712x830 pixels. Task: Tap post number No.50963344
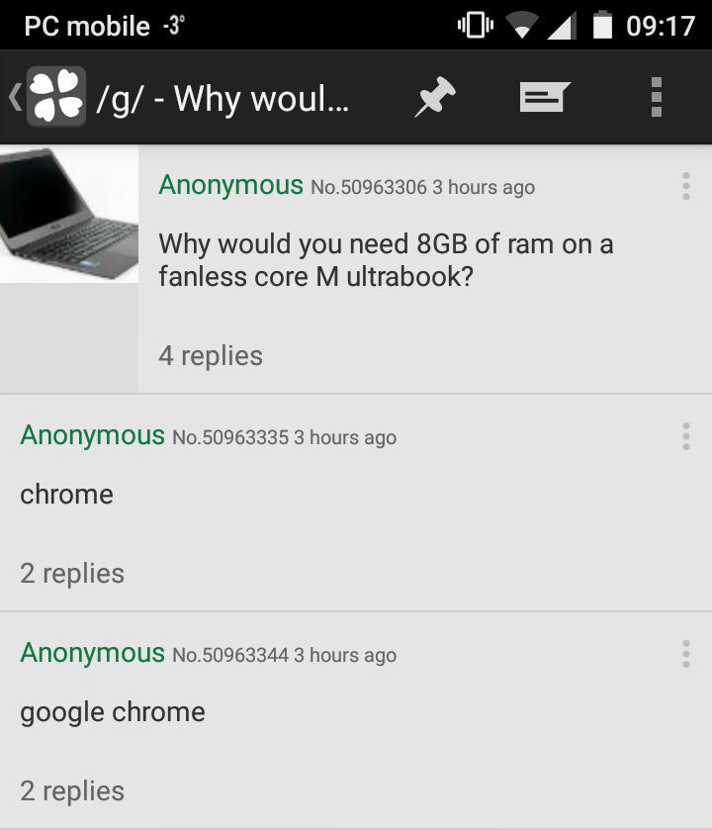tap(230, 655)
